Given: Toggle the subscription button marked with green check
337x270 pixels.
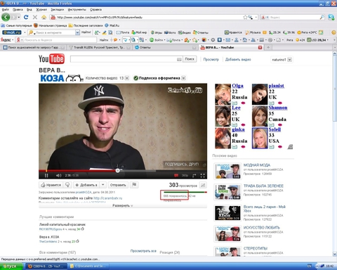Looking at the screenshot, I should tap(159, 78).
